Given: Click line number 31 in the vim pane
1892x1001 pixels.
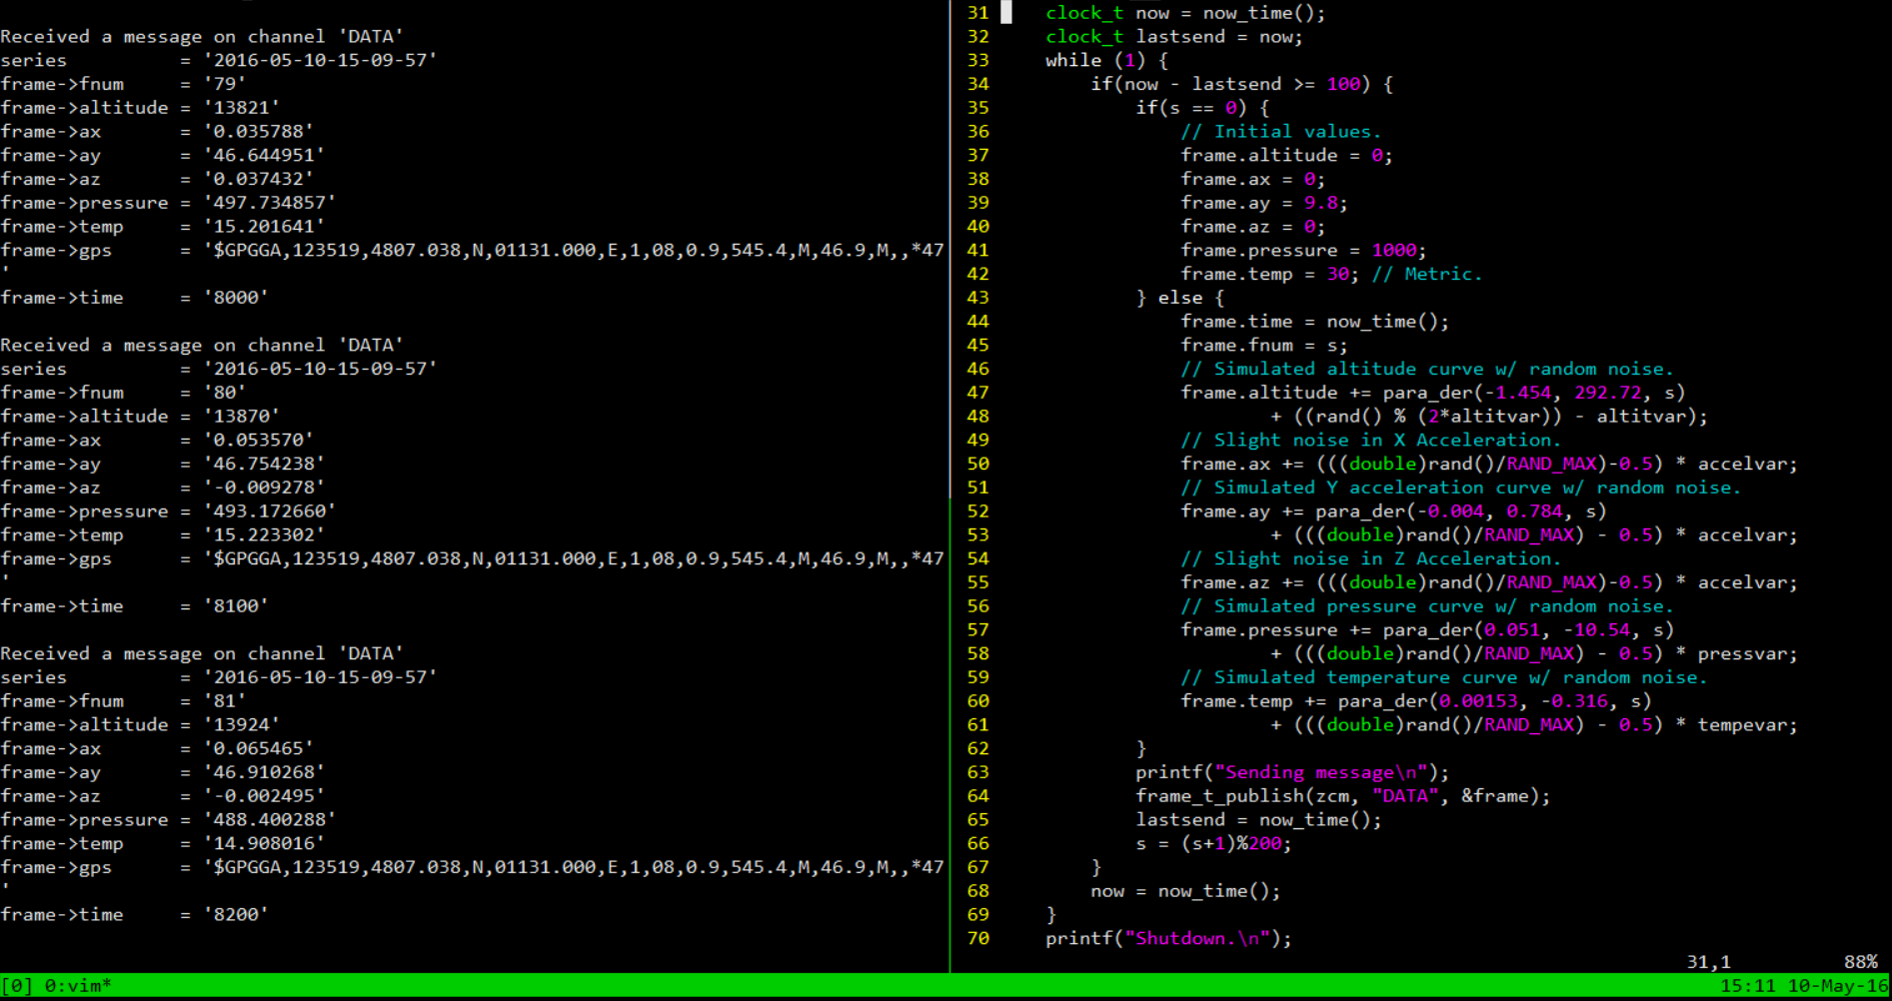Looking at the screenshot, I should [x=977, y=13].
